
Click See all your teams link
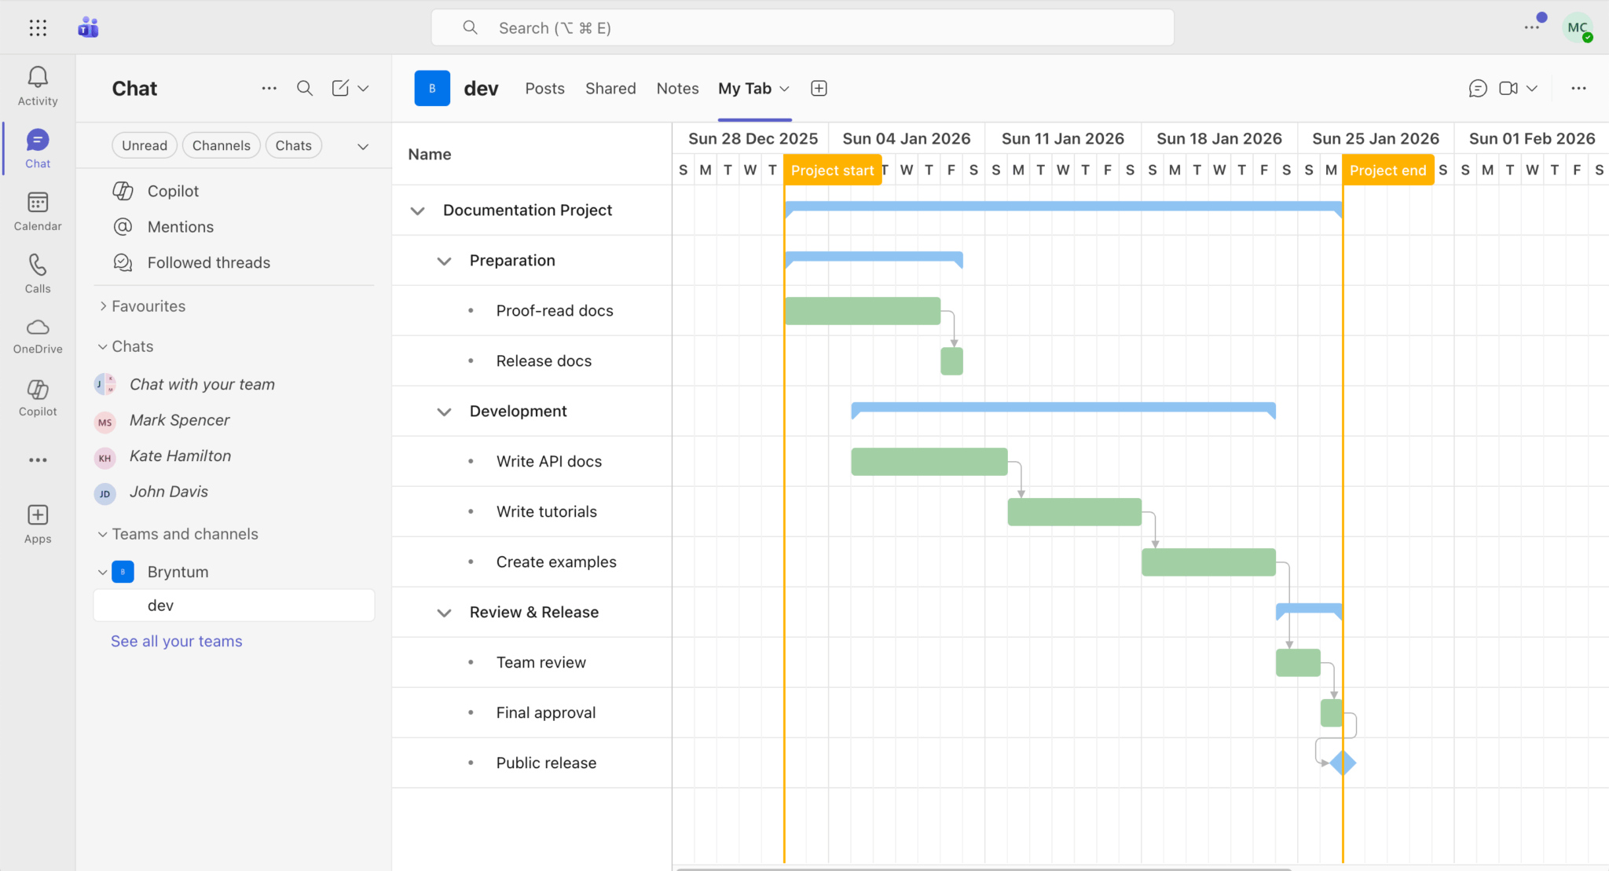(x=176, y=641)
